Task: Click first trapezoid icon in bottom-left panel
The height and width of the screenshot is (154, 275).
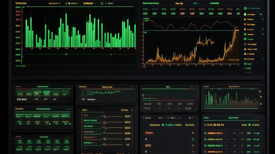Action: 20,142
